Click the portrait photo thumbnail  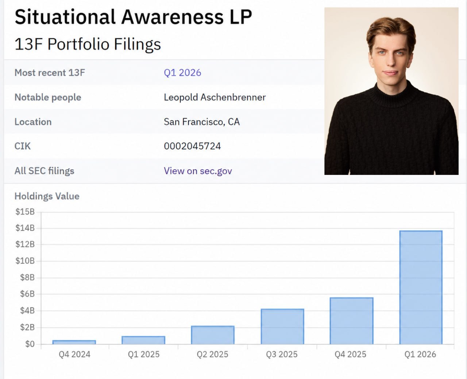pyautogui.click(x=391, y=91)
